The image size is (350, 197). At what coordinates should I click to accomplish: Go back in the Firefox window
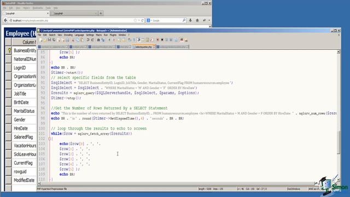click(5, 20)
